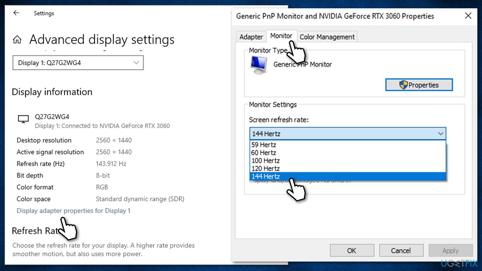
Task: Open the Display 1: Q27G2WG4 selector
Action: (78, 62)
